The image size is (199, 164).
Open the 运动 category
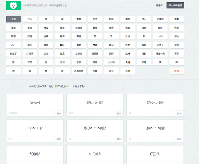[x=62, y=62]
